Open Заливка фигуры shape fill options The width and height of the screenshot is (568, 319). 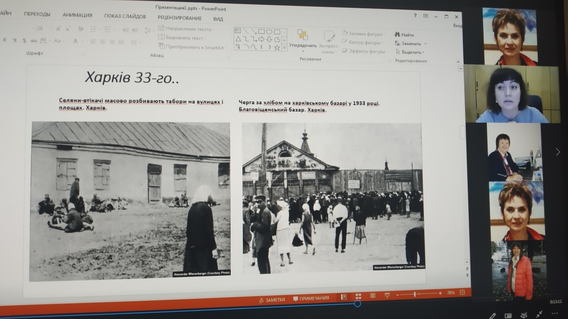[x=363, y=34]
